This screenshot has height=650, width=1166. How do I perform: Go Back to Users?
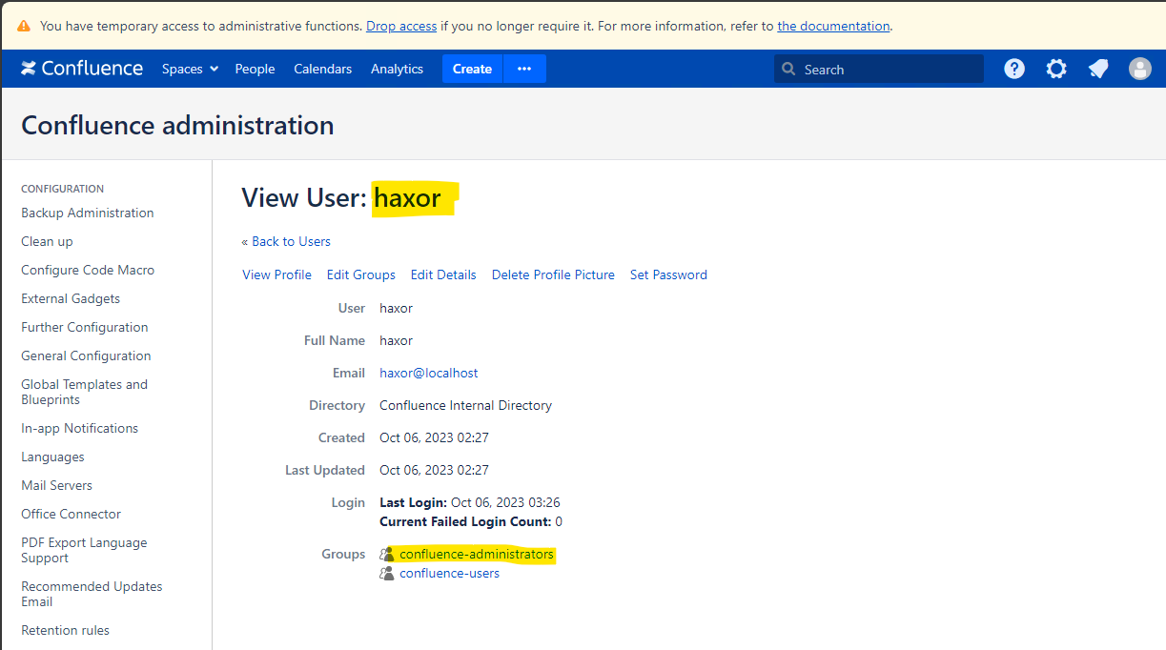tap(286, 241)
